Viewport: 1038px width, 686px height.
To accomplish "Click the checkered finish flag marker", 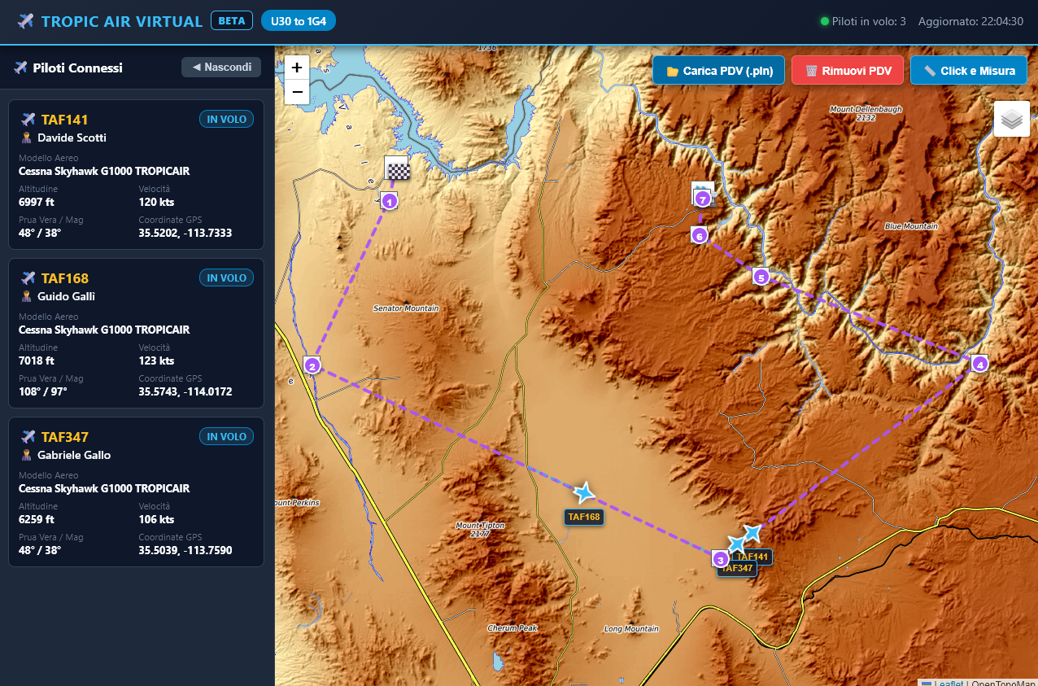I will coord(396,168).
